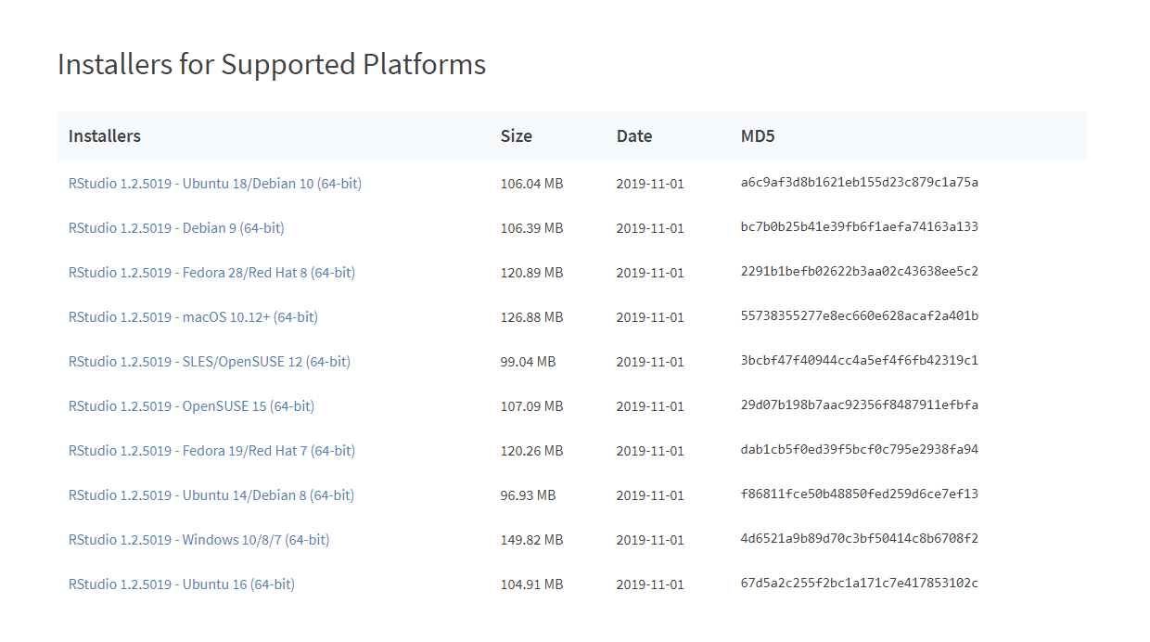The height and width of the screenshot is (642, 1150).
Task: Select MD5 hash dab1cb5f0ed39f5bcf0c795e2938fa94
Action: [x=860, y=450]
